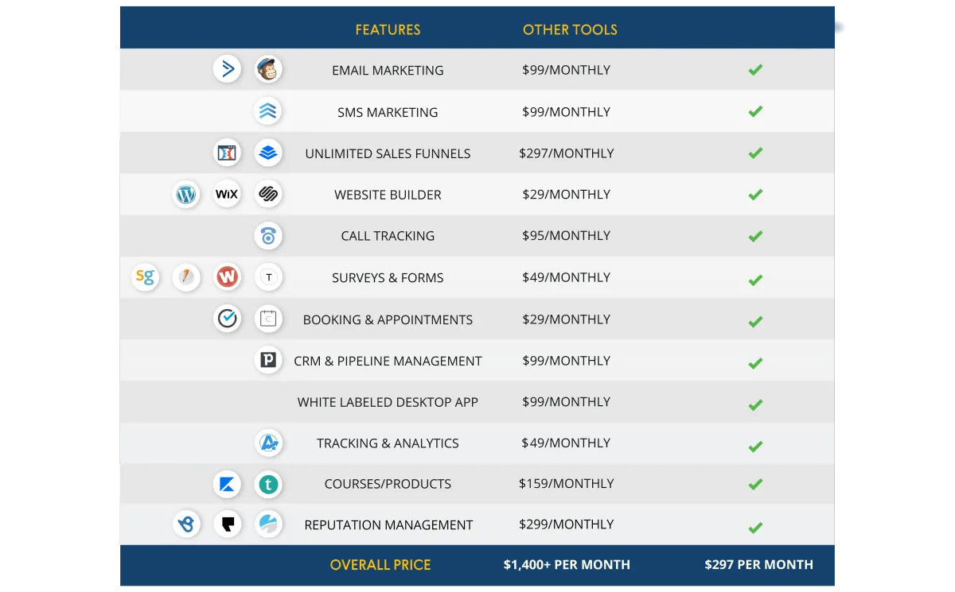
Task: Click the WordPress logo icon
Action: click(x=186, y=194)
